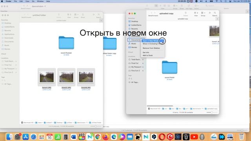The height and width of the screenshot is (141, 251).
Task: Open the Finder File menu
Action: [15, 1]
